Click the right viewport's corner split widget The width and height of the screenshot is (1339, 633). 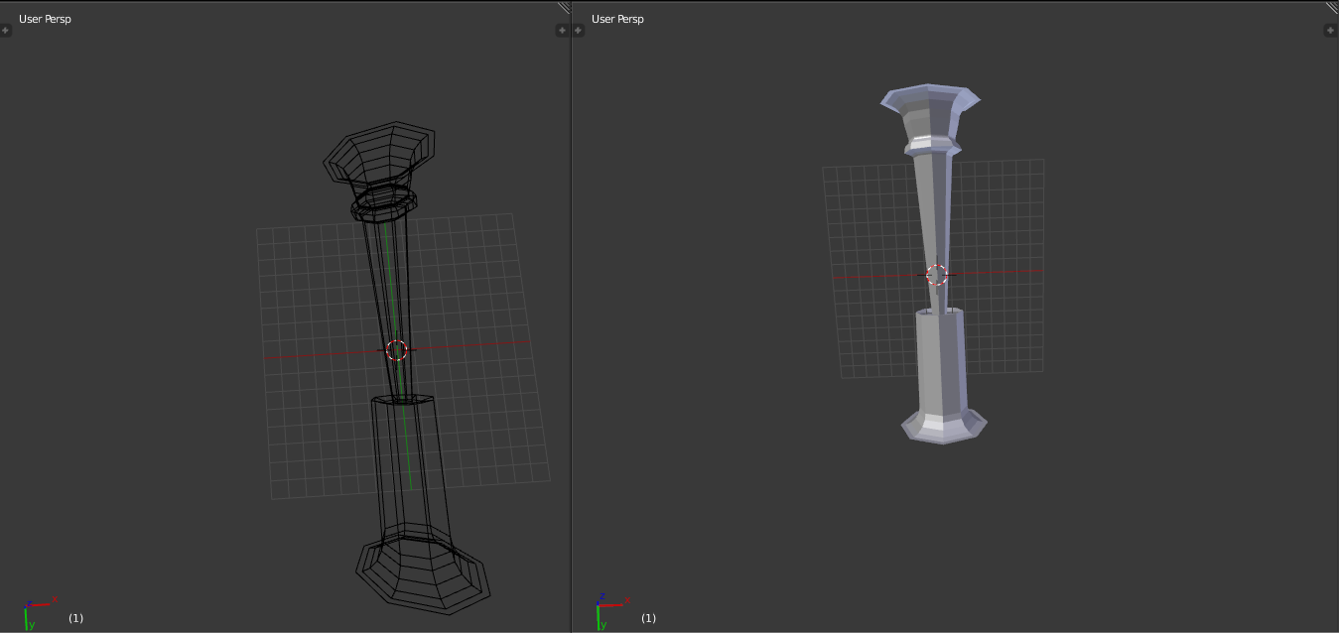click(x=1331, y=7)
